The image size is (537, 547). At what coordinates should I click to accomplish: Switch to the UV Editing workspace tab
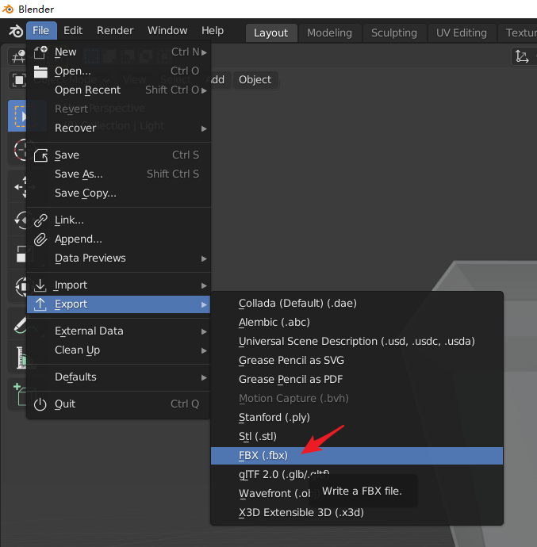click(x=461, y=33)
